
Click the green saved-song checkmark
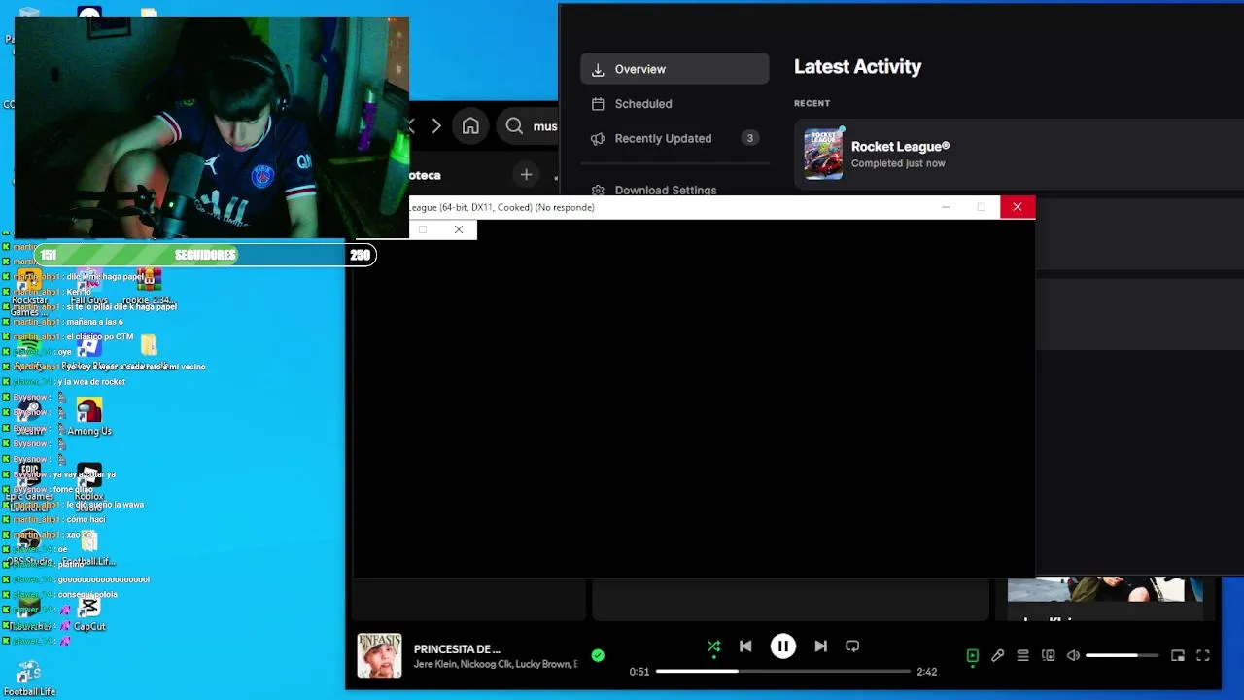(x=598, y=656)
